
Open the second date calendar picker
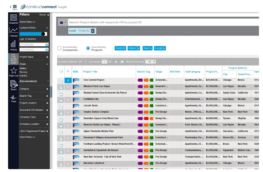tap(47, 49)
